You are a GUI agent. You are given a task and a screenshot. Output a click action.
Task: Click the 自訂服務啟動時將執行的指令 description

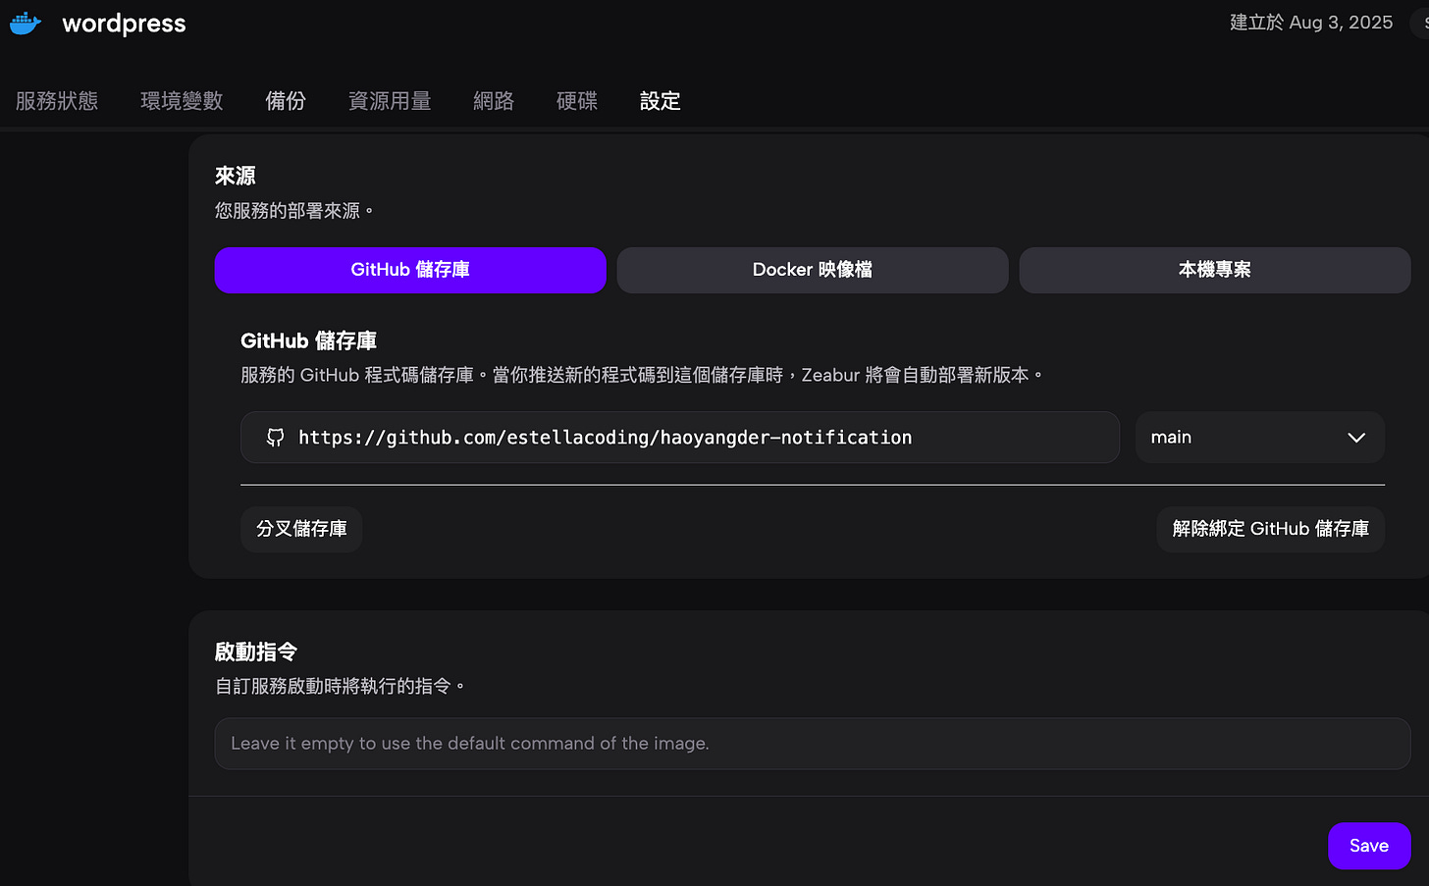click(x=340, y=686)
